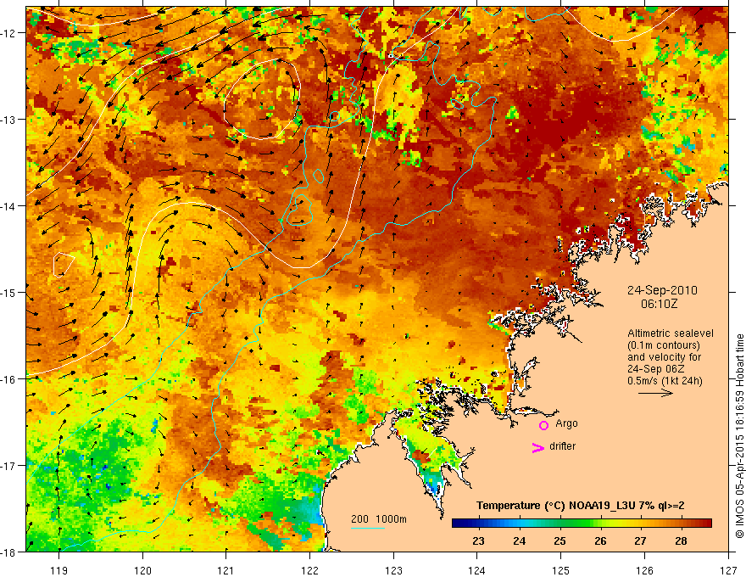Click the text '24-Sep 06Z'
Viewport: 746px width, 577px height.
pyautogui.click(x=654, y=368)
